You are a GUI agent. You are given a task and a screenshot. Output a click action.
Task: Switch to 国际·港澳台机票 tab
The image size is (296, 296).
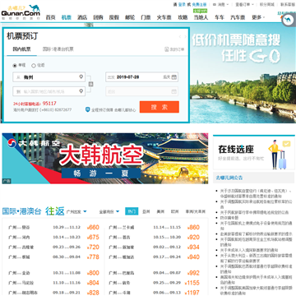click(58, 49)
